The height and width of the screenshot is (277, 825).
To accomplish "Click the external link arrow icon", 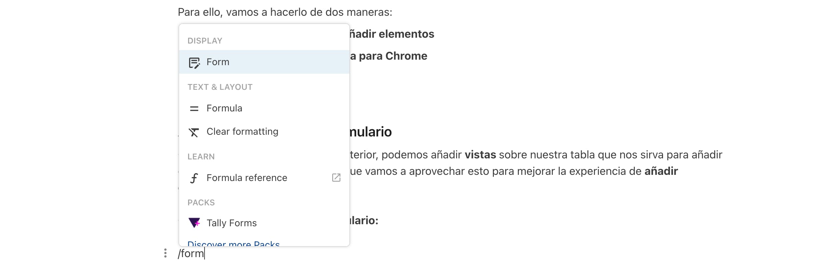I will (336, 178).
